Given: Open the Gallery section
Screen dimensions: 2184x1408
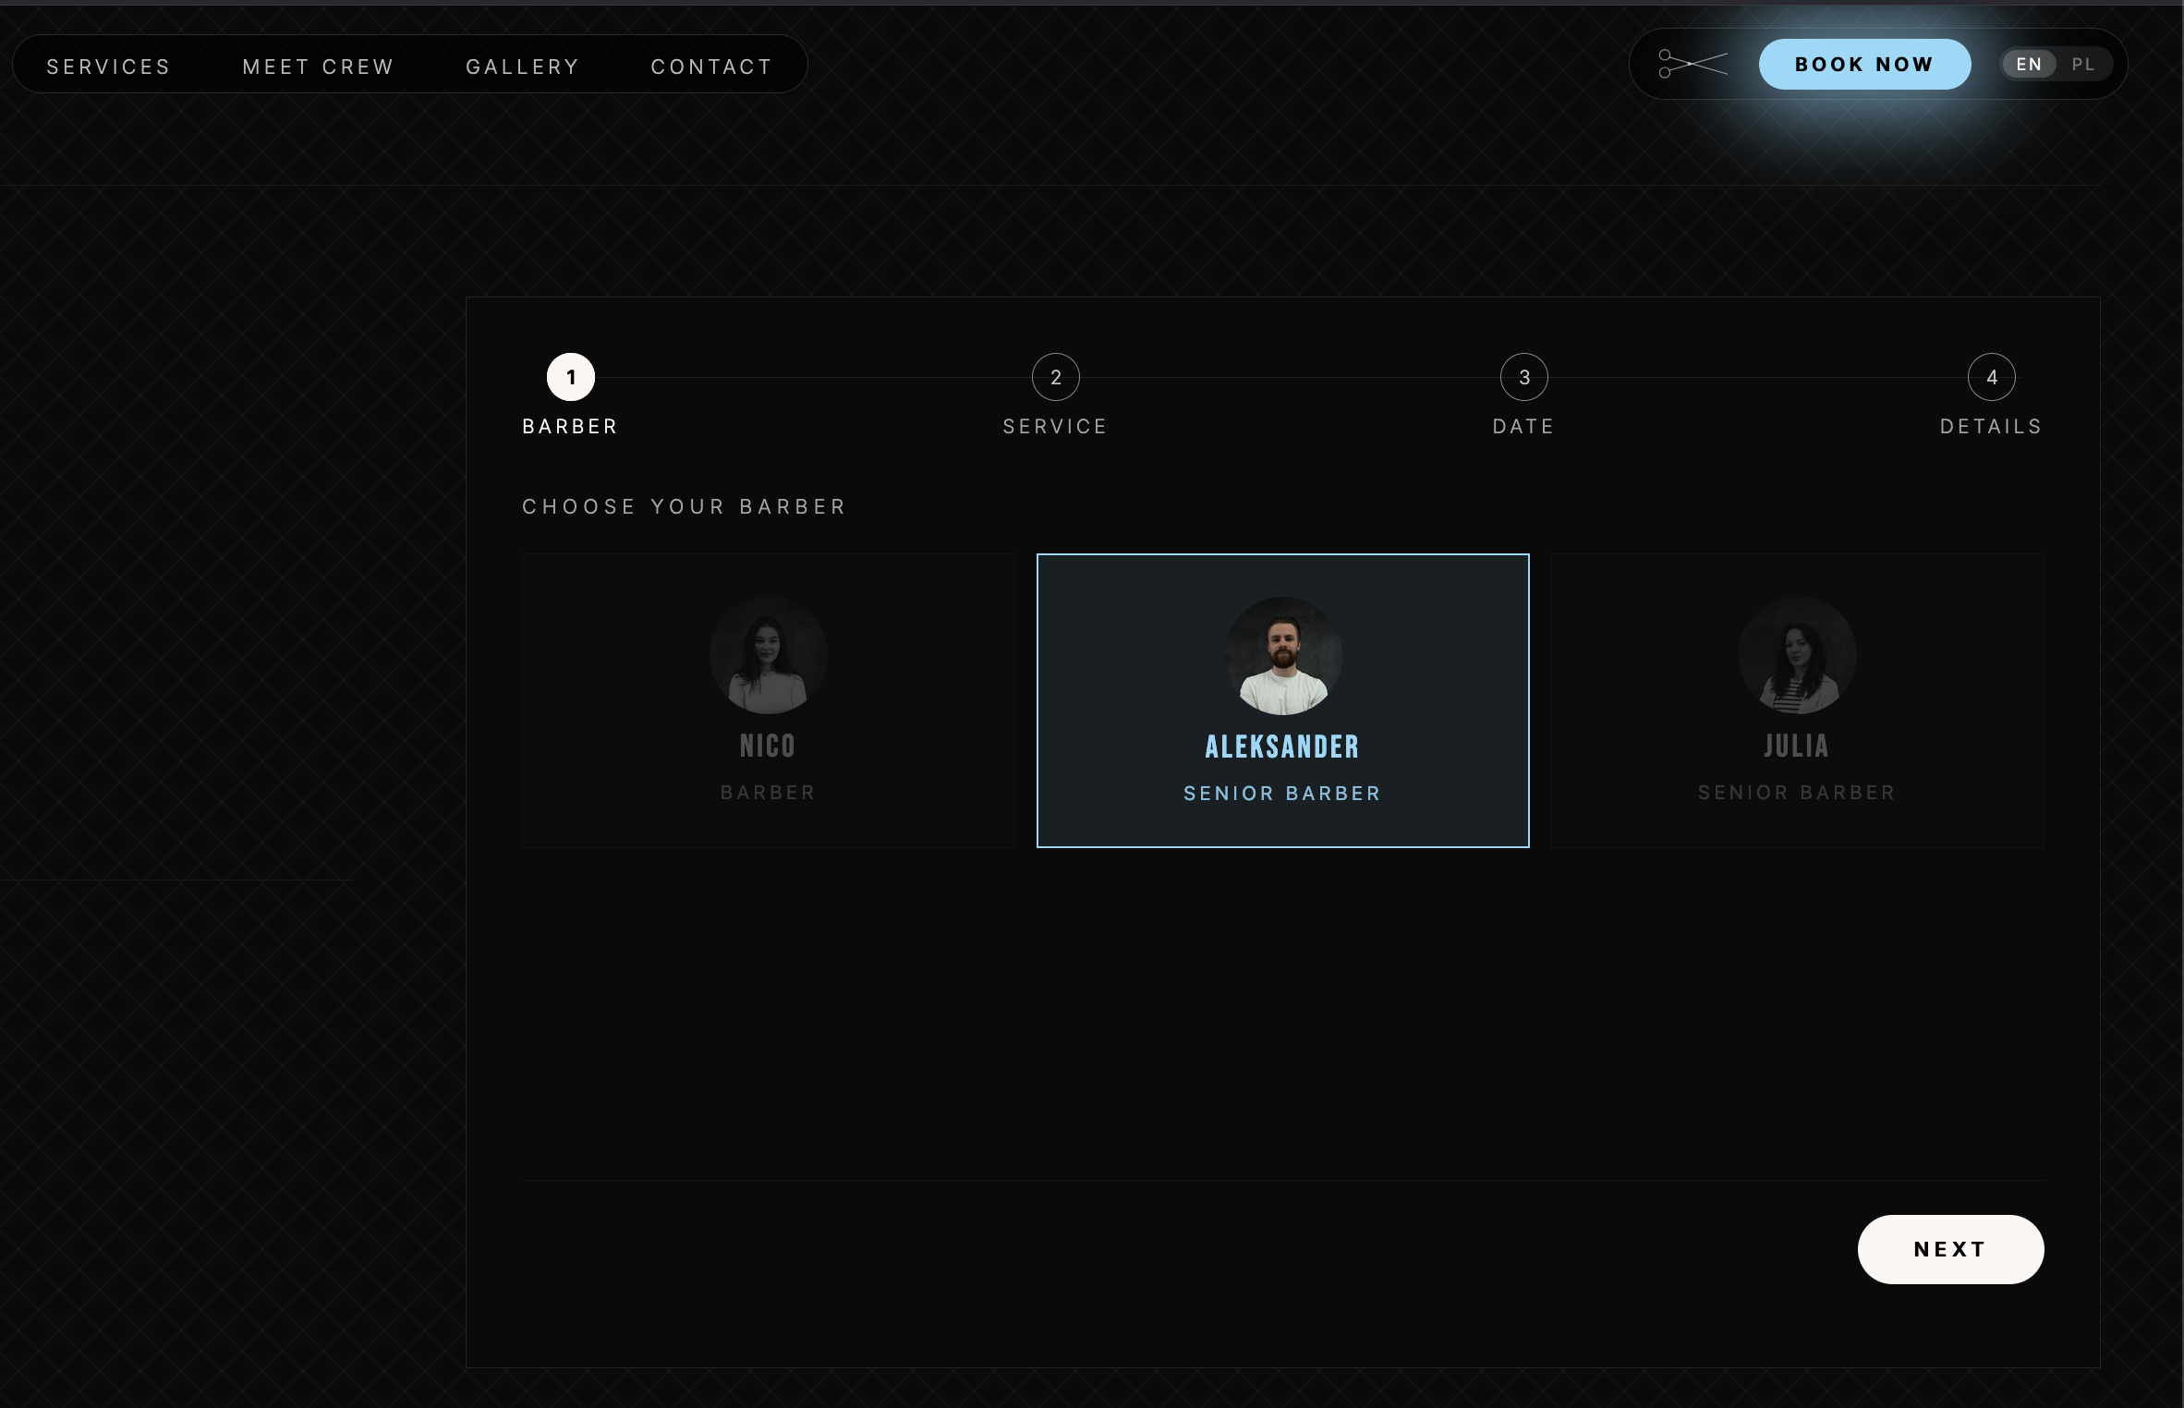Looking at the screenshot, I should pos(522,67).
